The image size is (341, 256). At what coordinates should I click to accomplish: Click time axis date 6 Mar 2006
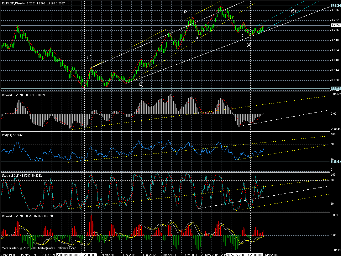[x=270, y=255]
